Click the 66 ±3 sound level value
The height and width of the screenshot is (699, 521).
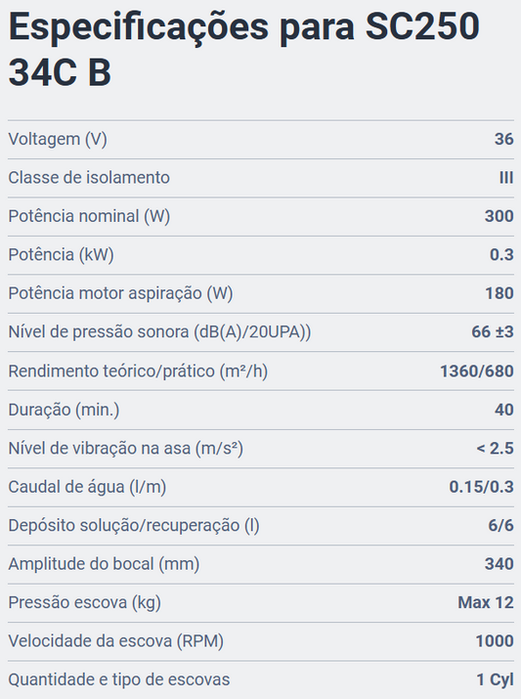[x=493, y=332]
